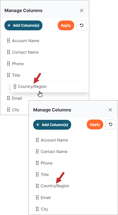Click the drag handle by Contact Name in lower panel
Screen dimensions: 118x215
(x=37, y=151)
